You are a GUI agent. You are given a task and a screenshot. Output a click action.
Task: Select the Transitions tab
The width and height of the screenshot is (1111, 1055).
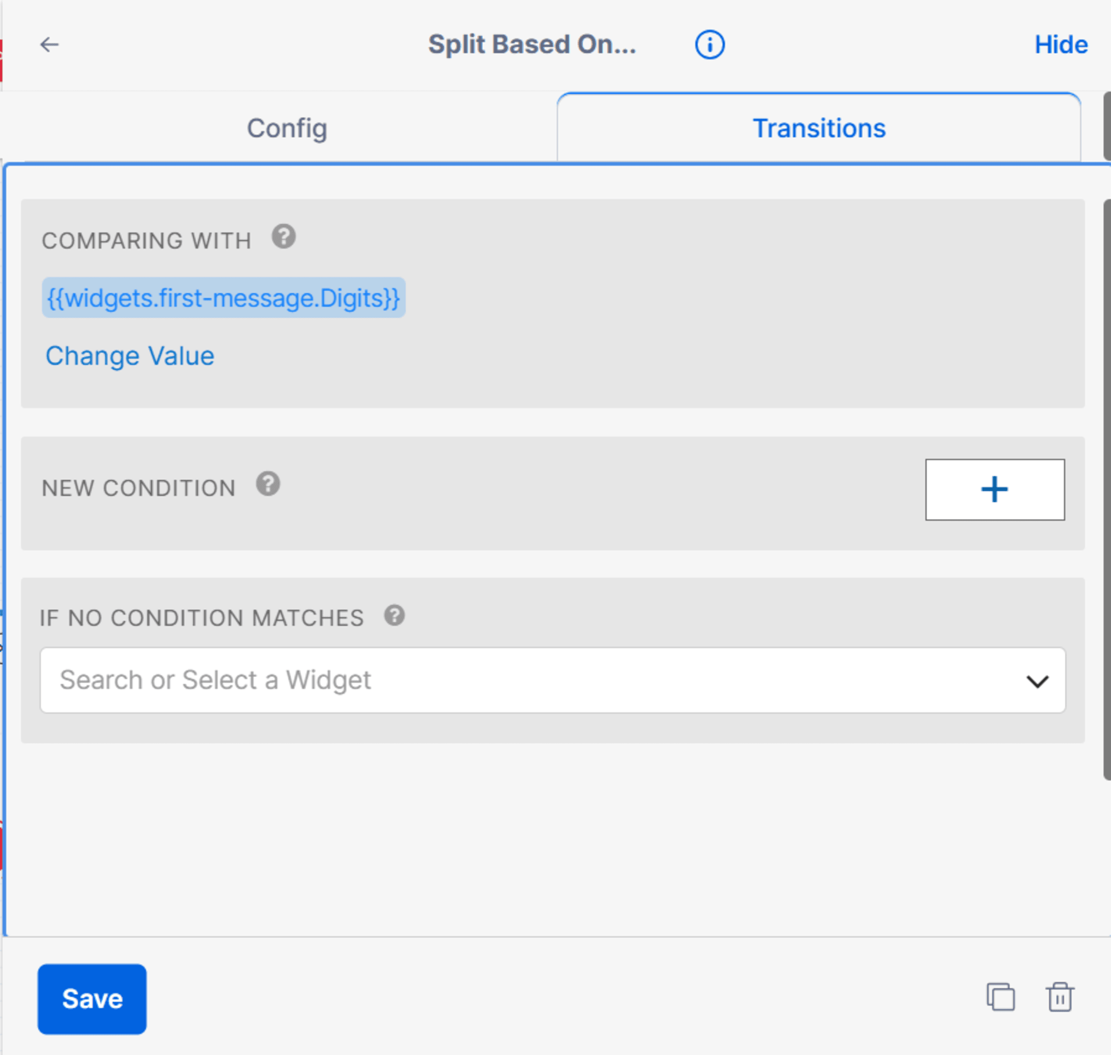[817, 127]
